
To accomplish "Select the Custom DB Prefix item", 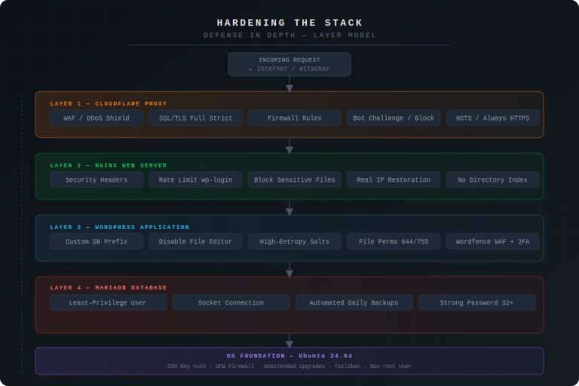I will (x=96, y=242).
